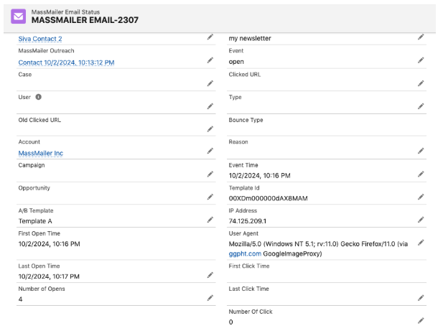Edit the User Agent field pencil
The width and height of the screenshot is (443, 331).
click(421, 243)
